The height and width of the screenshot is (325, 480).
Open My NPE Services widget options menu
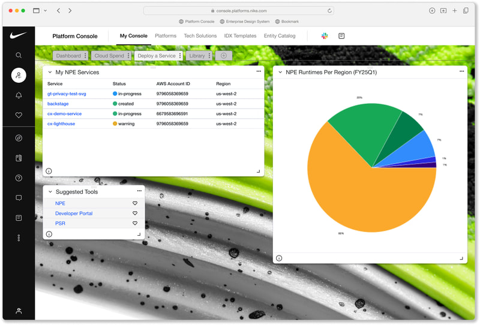click(x=259, y=71)
